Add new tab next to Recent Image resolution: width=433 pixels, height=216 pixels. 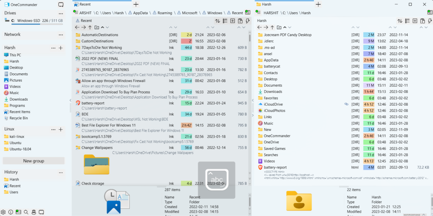tap(136, 4)
